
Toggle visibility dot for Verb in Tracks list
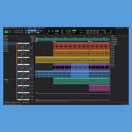click(4, 49)
